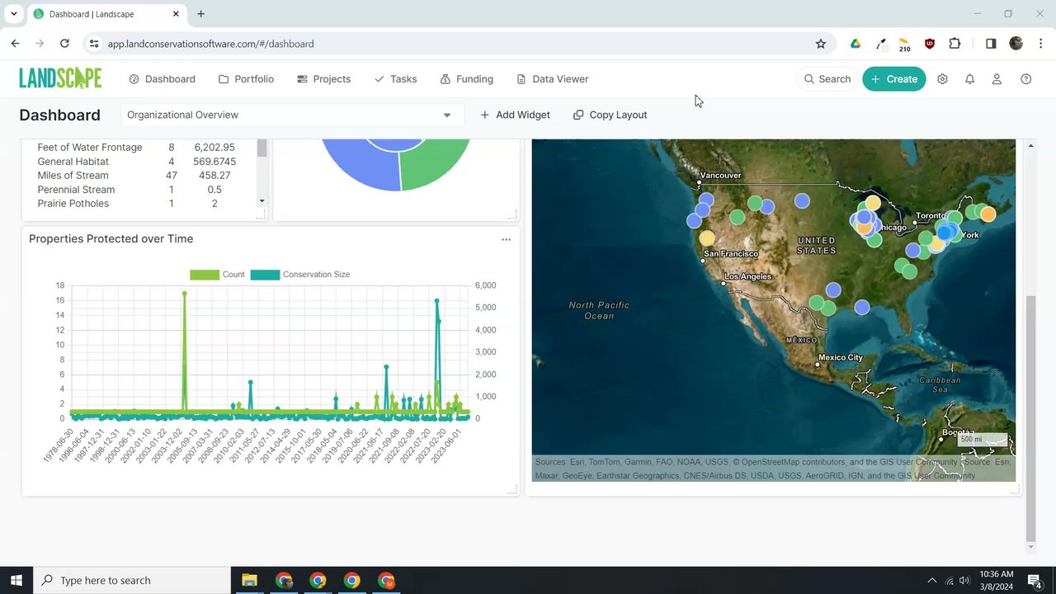
Task: Open File Explorer from the taskbar
Action: (249, 580)
